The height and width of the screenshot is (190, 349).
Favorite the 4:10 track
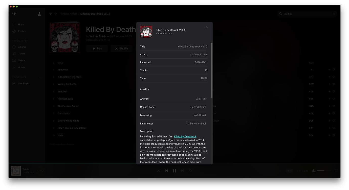click(x=334, y=91)
